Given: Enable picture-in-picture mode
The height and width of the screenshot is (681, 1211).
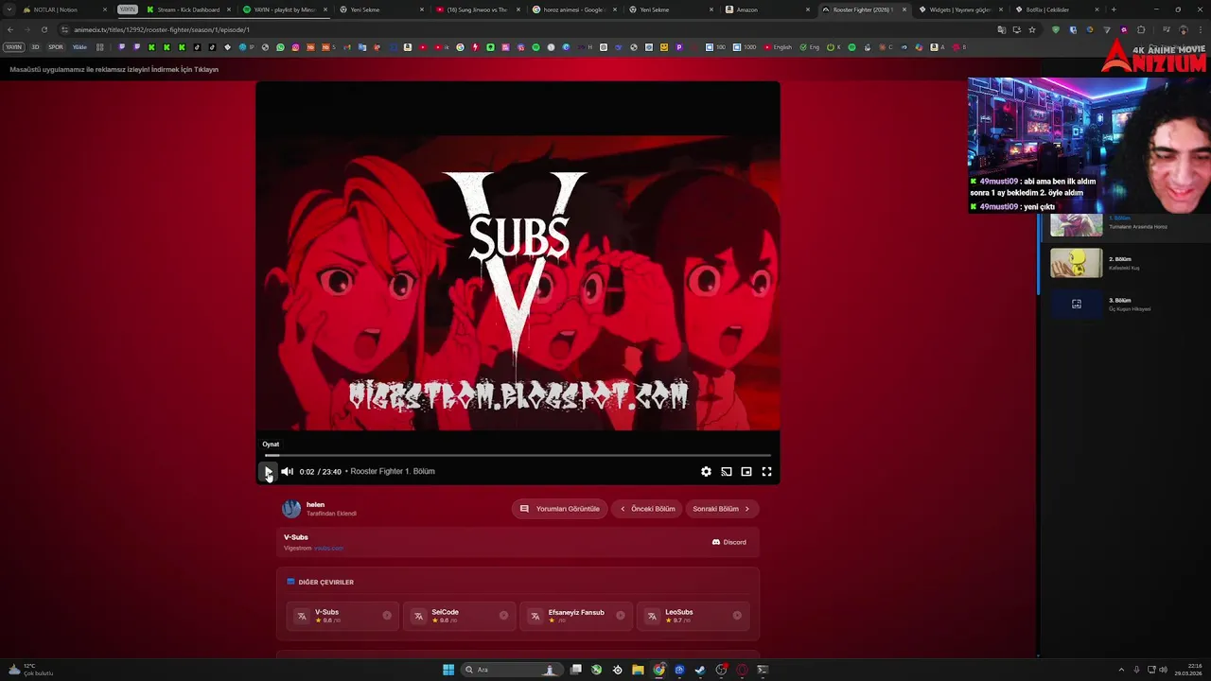Looking at the screenshot, I should (x=746, y=471).
